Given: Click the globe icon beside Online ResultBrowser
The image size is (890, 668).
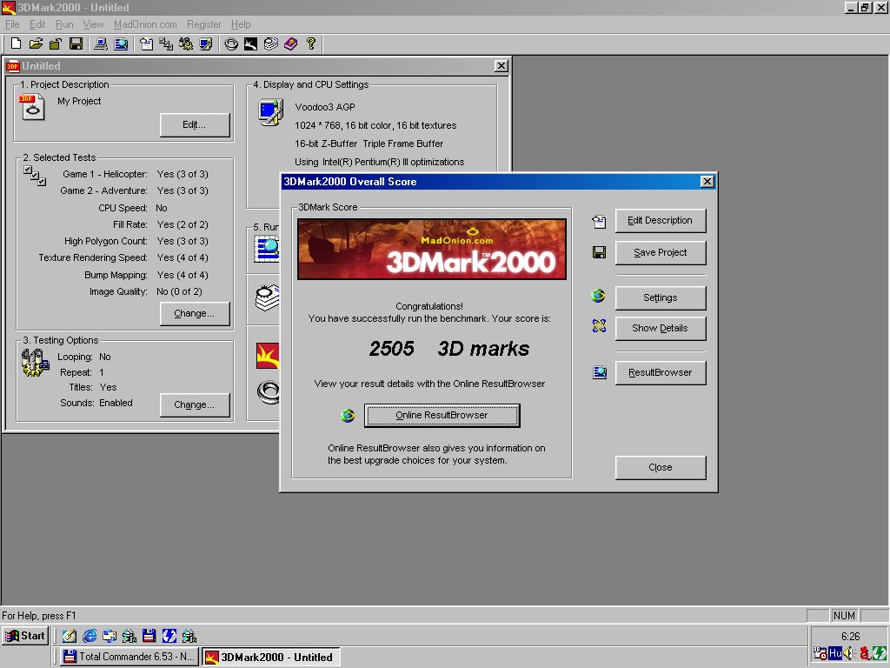Looking at the screenshot, I should 348,416.
